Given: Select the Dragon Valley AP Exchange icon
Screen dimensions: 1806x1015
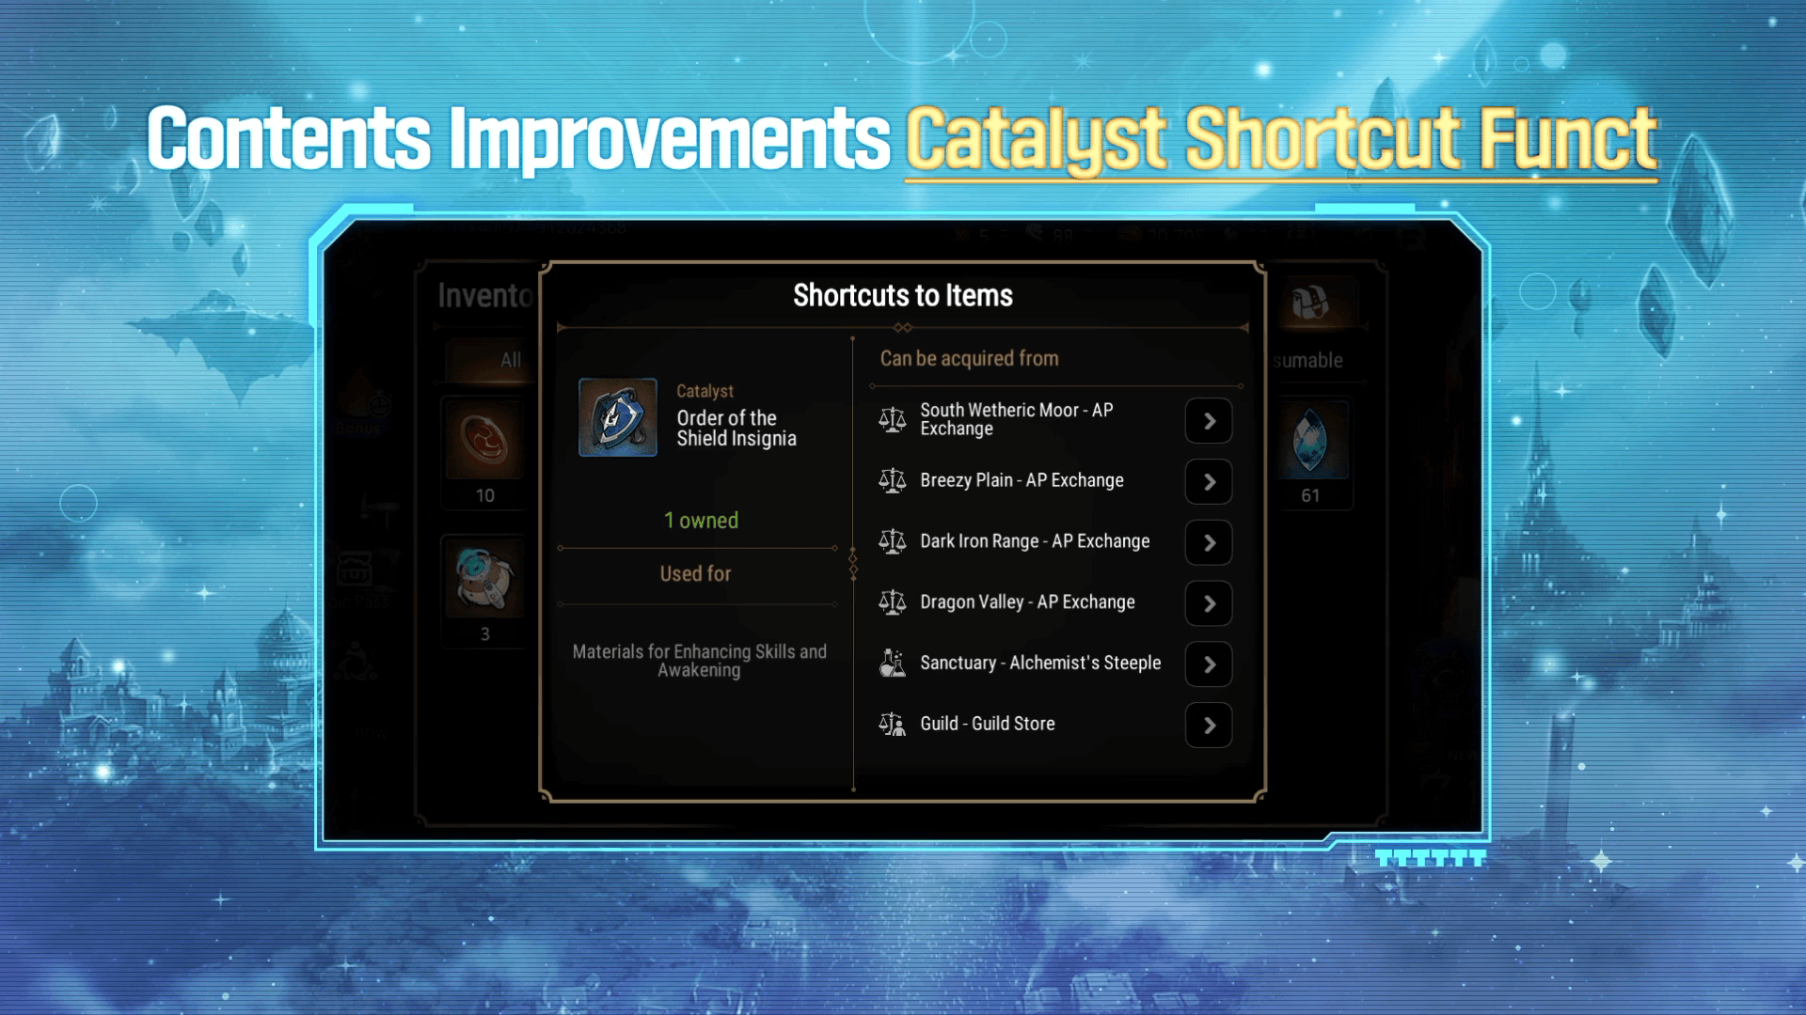Looking at the screenshot, I should [892, 601].
